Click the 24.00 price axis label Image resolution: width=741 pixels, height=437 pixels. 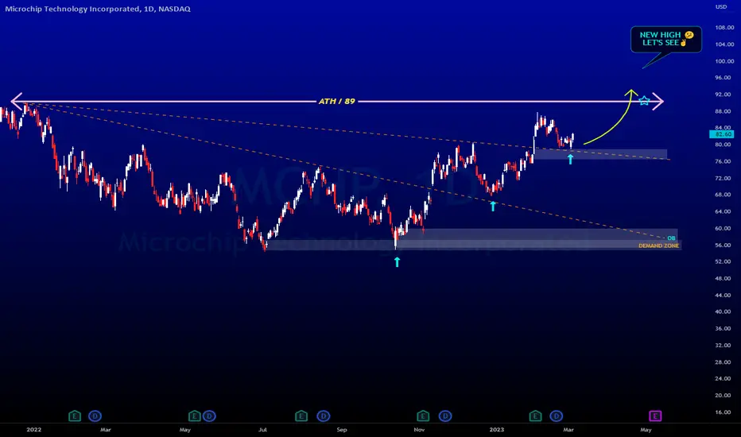(723, 379)
